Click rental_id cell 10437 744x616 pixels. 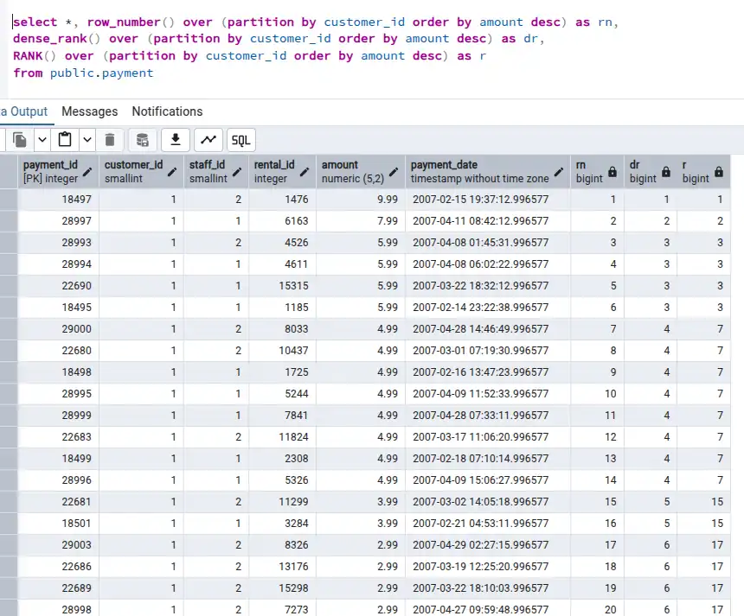pyautogui.click(x=282, y=351)
